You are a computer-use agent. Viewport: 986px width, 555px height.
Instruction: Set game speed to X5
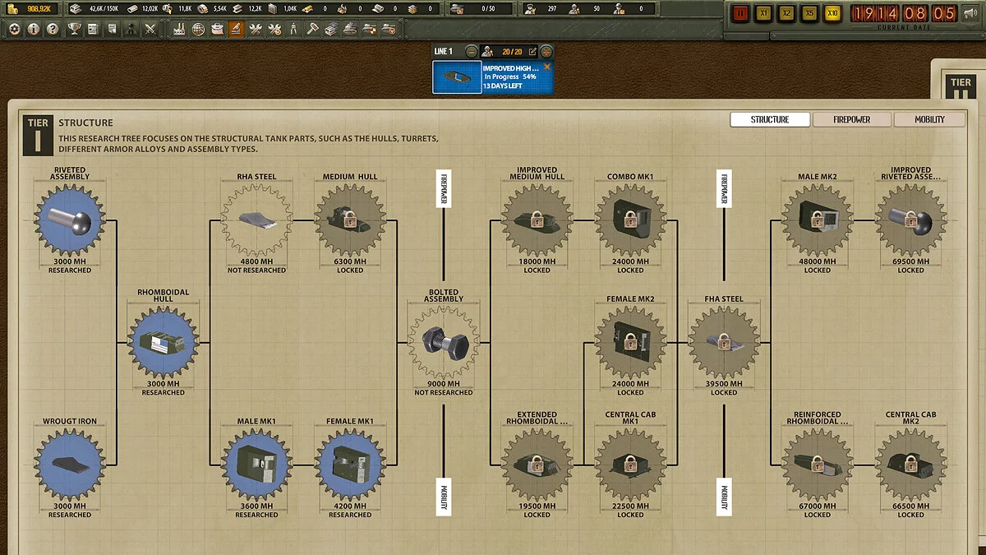pyautogui.click(x=810, y=14)
